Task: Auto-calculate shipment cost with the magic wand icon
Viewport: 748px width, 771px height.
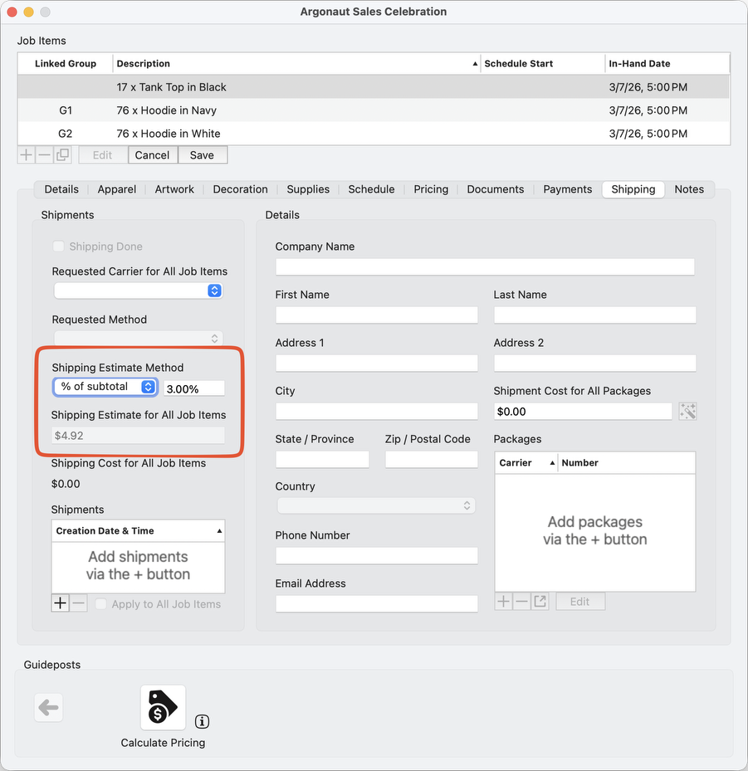Action: tap(687, 411)
